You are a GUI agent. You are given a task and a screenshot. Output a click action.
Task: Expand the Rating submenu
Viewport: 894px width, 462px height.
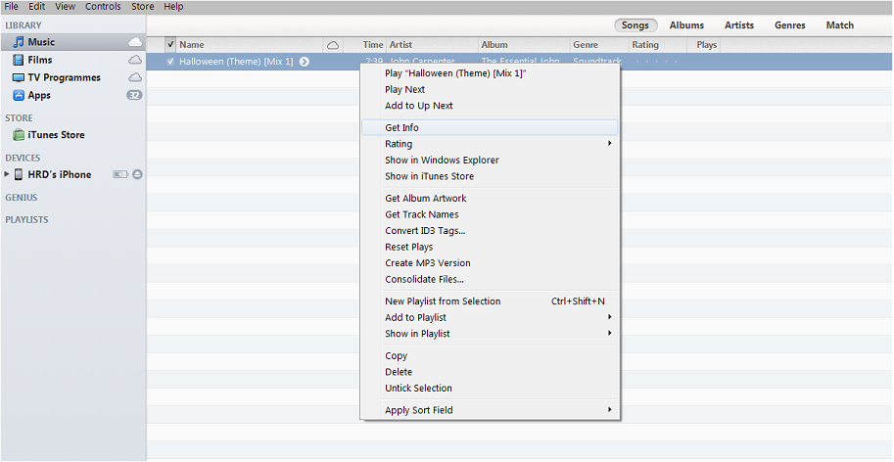609,144
